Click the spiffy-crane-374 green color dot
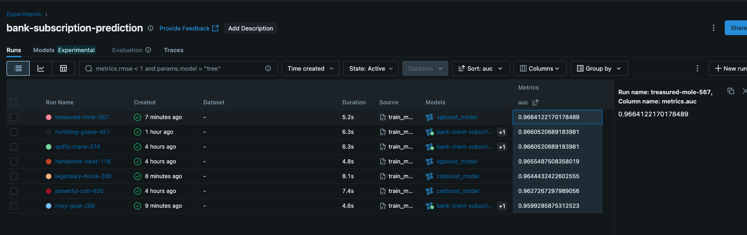Viewport: 747px width, 235px height. pos(49,147)
